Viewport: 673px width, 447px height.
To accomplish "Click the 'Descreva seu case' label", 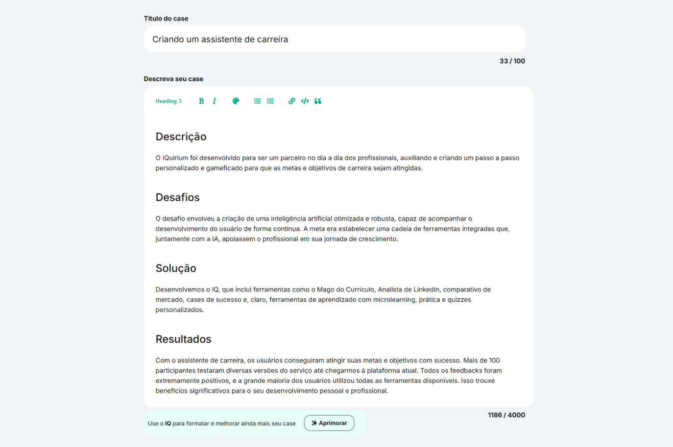I will click(173, 79).
